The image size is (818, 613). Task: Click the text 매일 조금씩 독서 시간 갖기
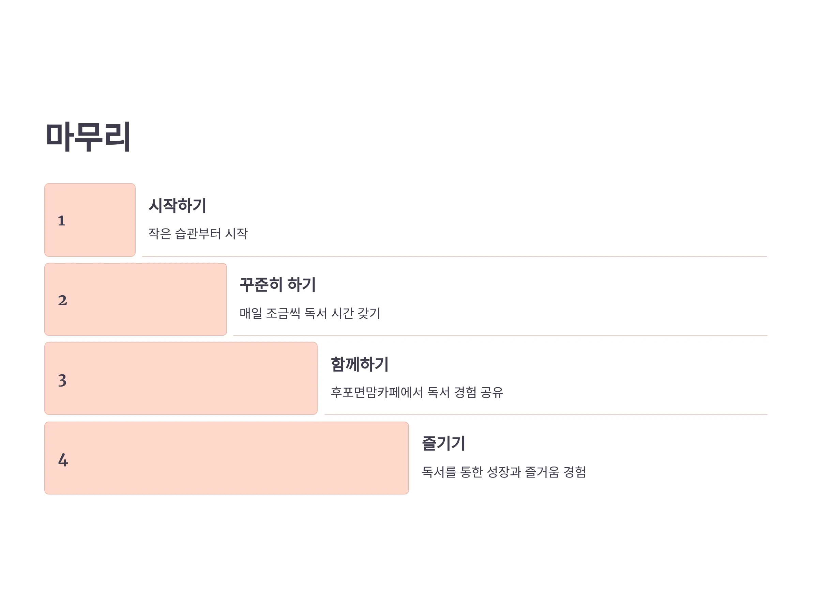pyautogui.click(x=310, y=313)
